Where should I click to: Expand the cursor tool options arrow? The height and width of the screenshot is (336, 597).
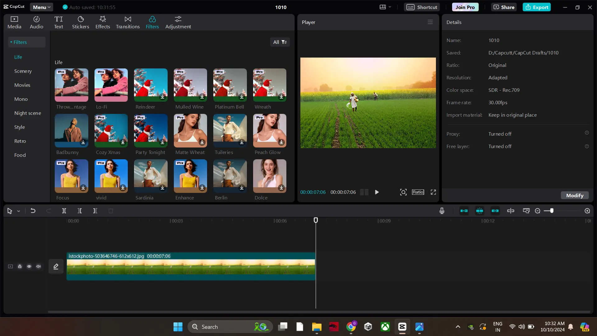coord(19,211)
